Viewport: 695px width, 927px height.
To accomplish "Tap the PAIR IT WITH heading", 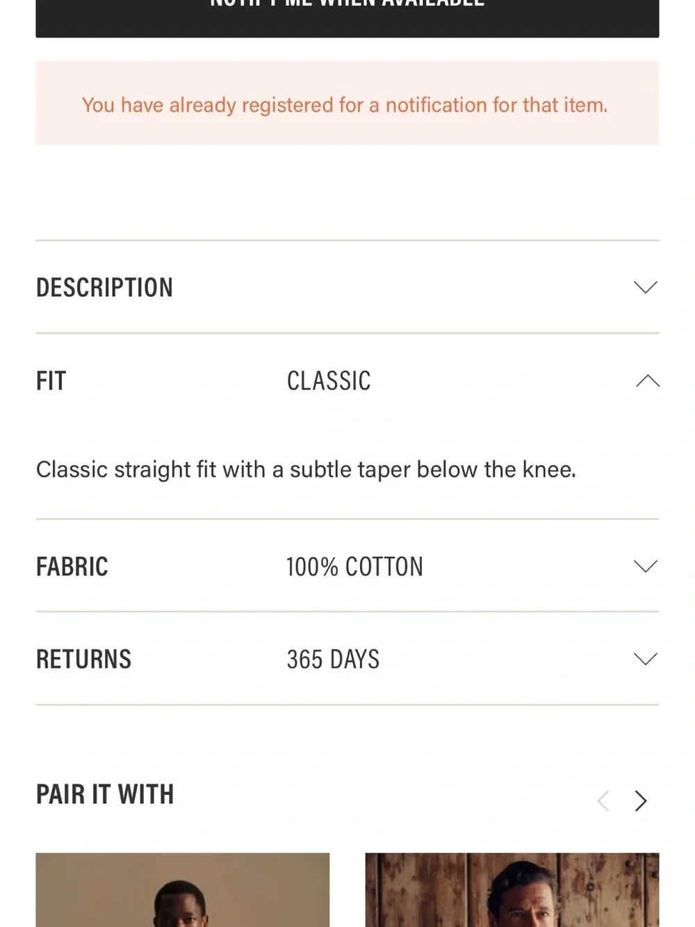I will pos(105,794).
